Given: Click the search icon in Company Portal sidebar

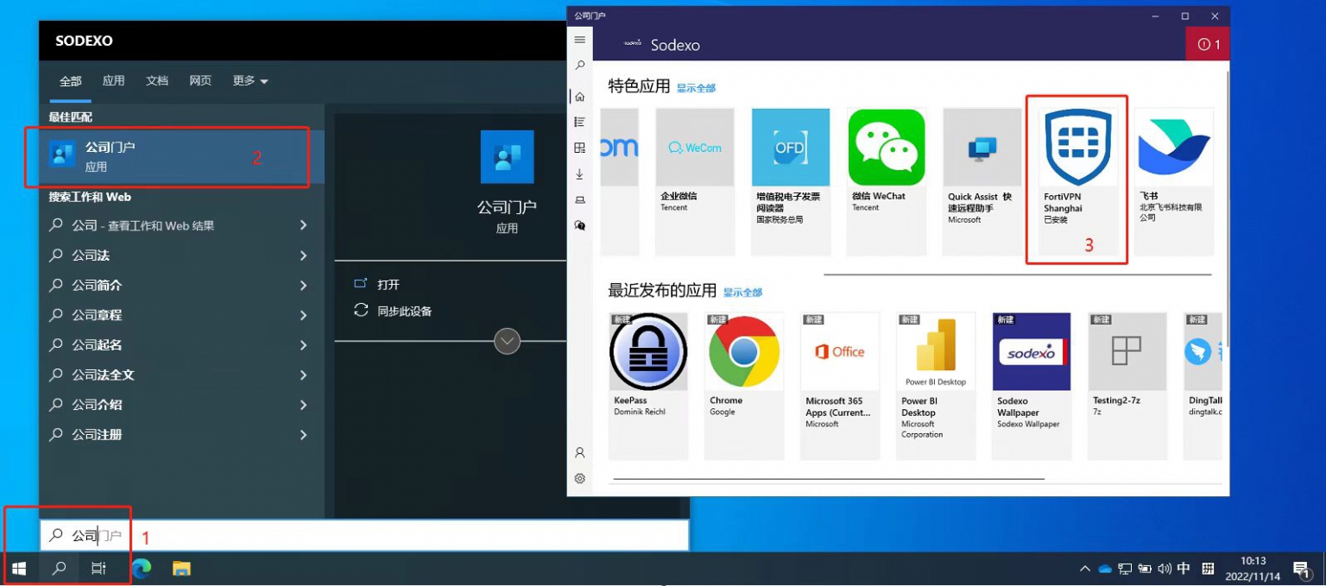Looking at the screenshot, I should [x=579, y=66].
